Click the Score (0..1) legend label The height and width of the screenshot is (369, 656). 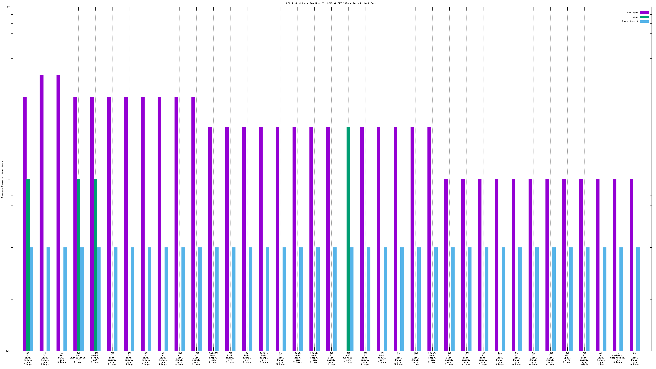[629, 21]
